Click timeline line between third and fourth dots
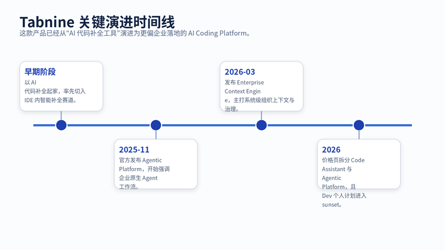Image resolution: width=445 pixels, height=250 pixels. click(310, 125)
